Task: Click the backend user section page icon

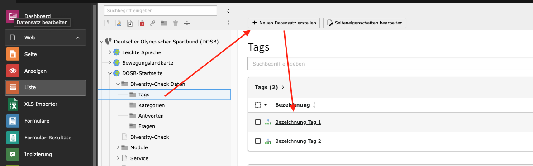Action: pos(118,24)
